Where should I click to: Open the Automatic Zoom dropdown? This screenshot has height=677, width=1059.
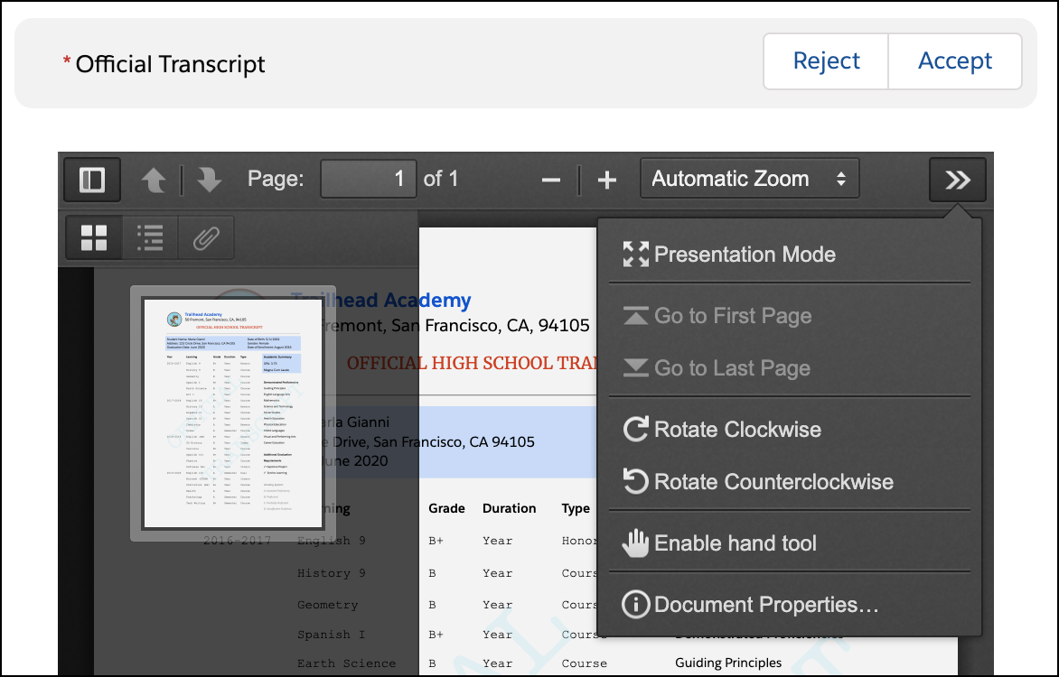749,179
